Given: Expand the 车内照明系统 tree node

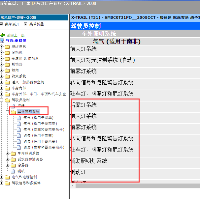Looking at the screenshot, I should point(7,153).
